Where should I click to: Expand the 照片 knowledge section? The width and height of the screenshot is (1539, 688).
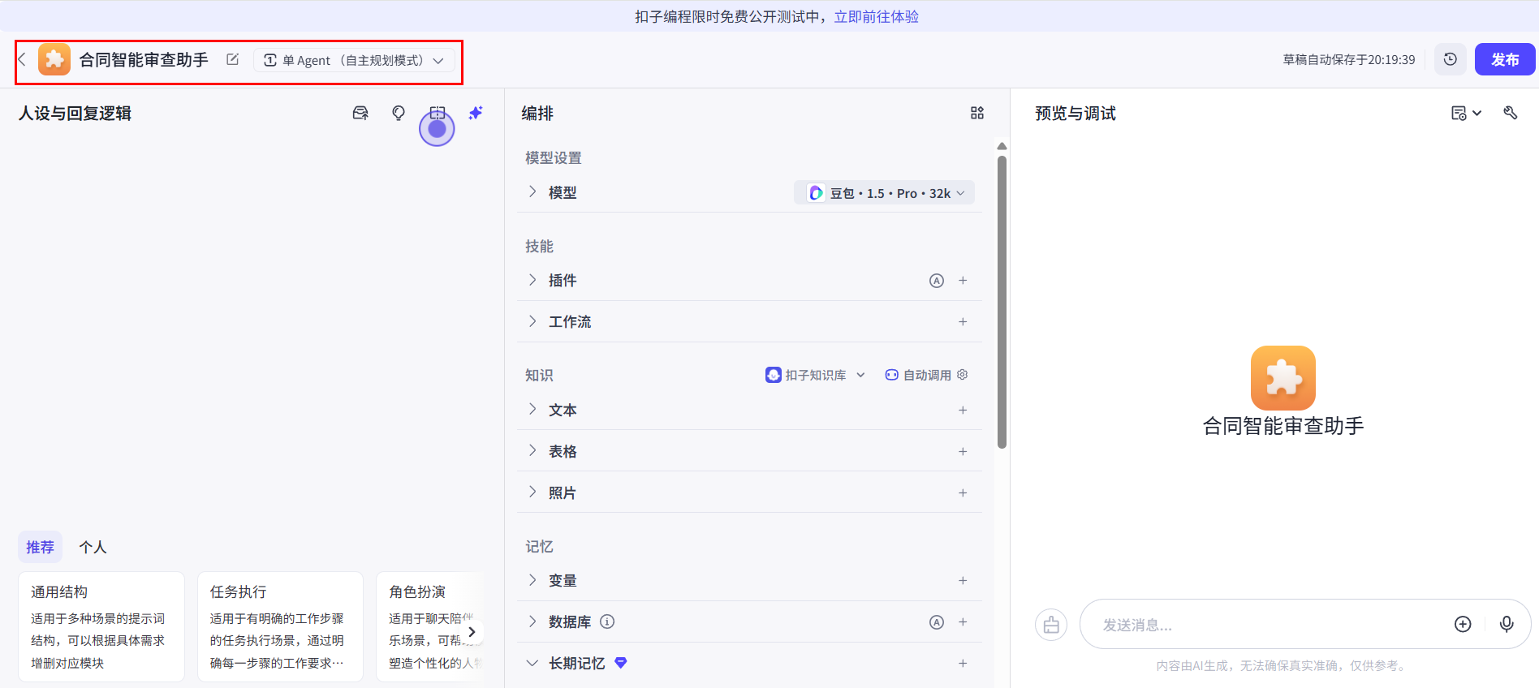(532, 492)
